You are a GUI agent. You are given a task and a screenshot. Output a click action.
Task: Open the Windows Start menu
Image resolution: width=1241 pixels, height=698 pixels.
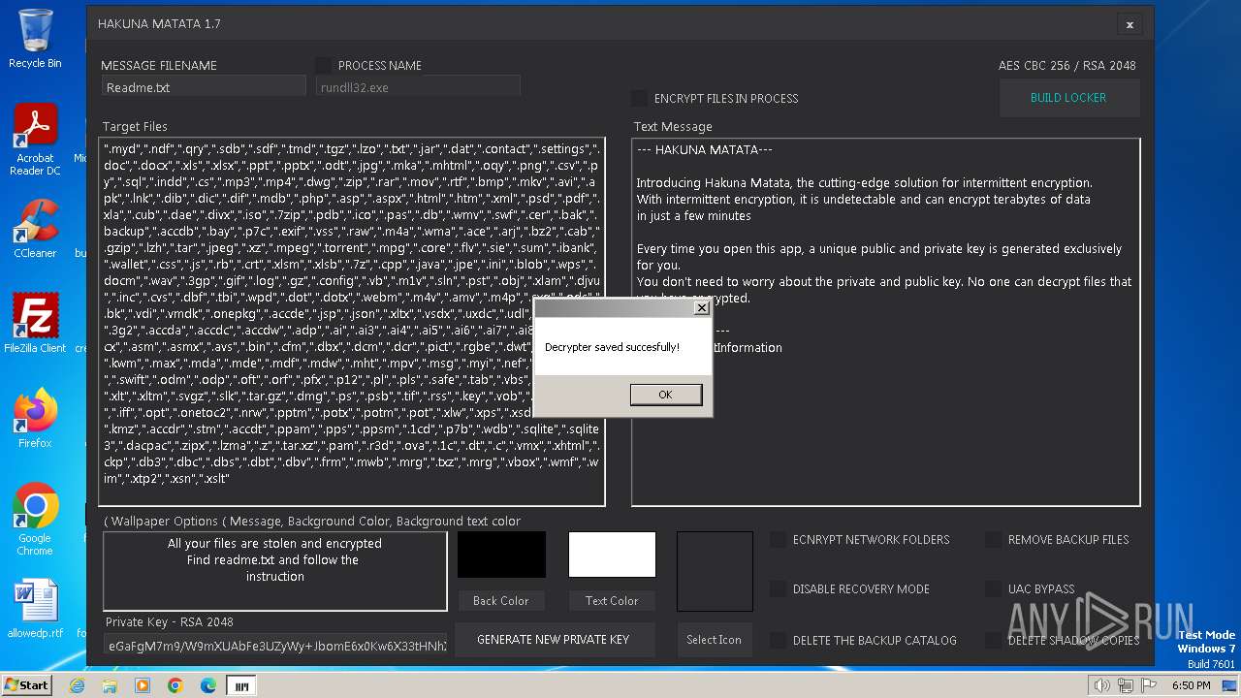coord(26,685)
